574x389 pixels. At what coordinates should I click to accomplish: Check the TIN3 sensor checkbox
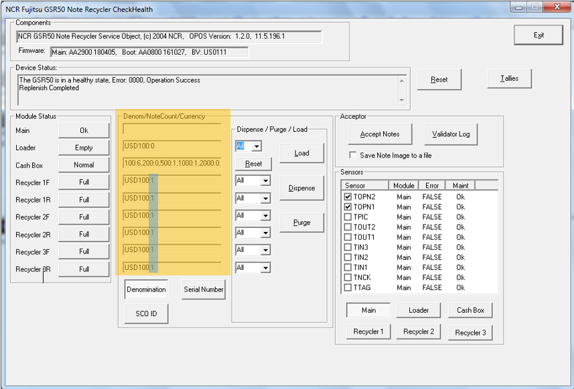point(348,247)
